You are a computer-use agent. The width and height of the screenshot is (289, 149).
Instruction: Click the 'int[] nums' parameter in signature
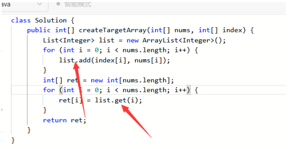pos(170,30)
